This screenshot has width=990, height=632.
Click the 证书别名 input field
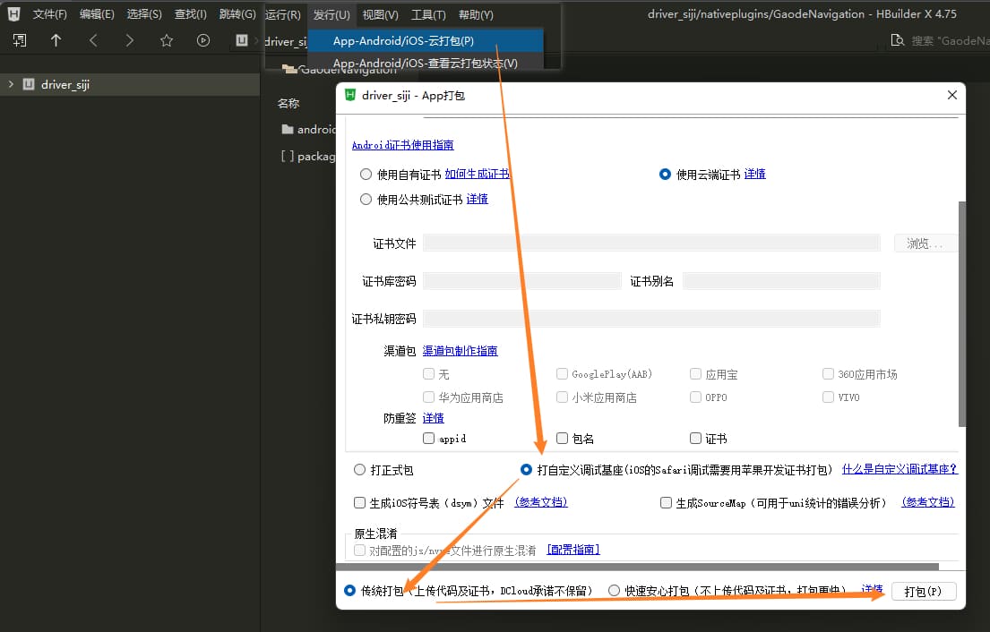[781, 281]
